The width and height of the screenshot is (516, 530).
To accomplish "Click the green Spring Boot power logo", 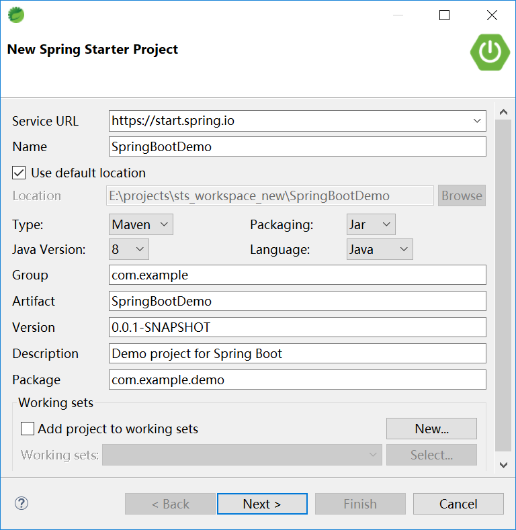I will (x=490, y=52).
